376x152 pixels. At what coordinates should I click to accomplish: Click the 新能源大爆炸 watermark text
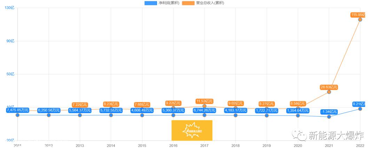[336, 135]
